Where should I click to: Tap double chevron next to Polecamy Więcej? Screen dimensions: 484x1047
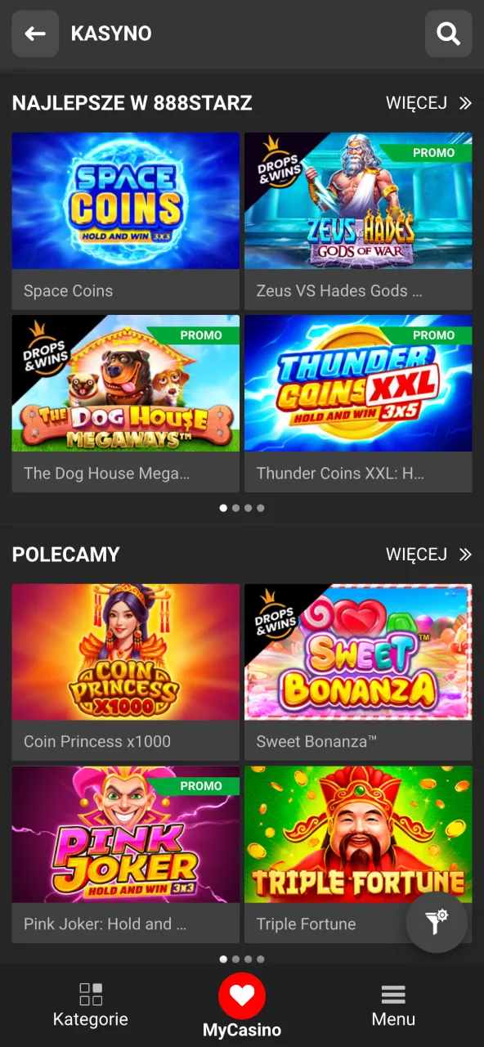pyautogui.click(x=465, y=555)
